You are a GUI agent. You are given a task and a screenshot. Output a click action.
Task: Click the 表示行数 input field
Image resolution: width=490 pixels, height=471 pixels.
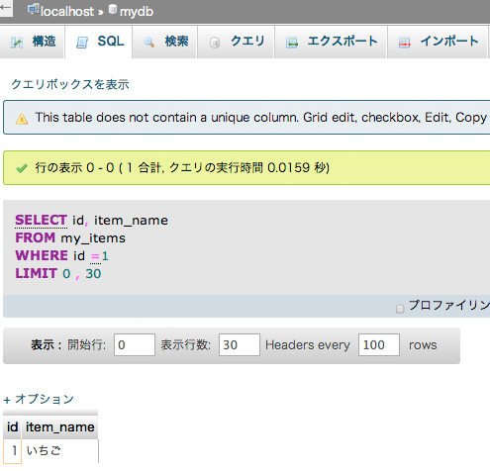(x=240, y=345)
